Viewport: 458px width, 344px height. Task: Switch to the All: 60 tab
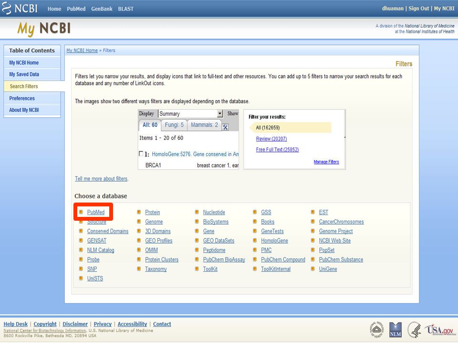(x=150, y=125)
